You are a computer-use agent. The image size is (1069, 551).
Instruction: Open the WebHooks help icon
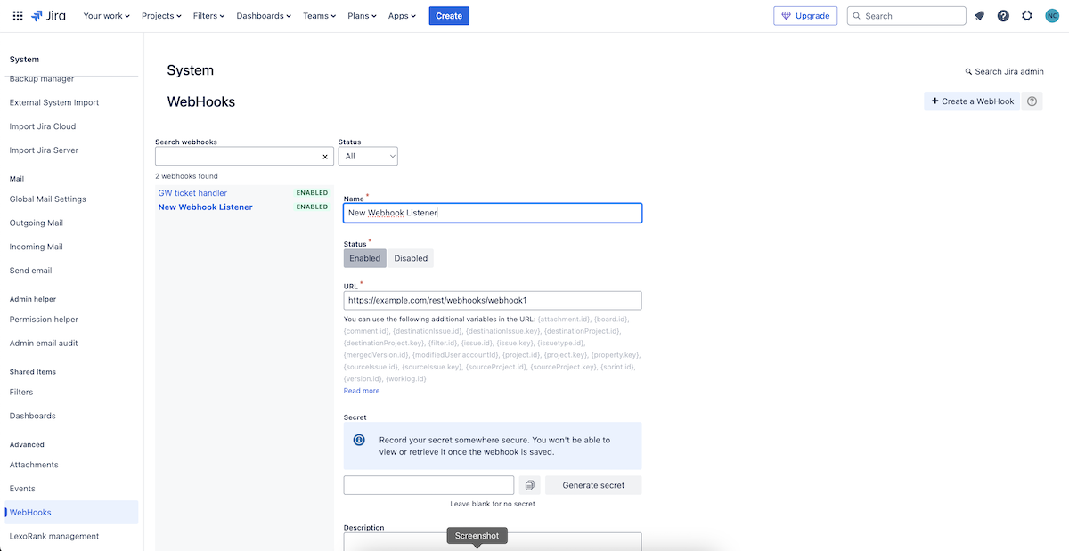pos(1032,101)
